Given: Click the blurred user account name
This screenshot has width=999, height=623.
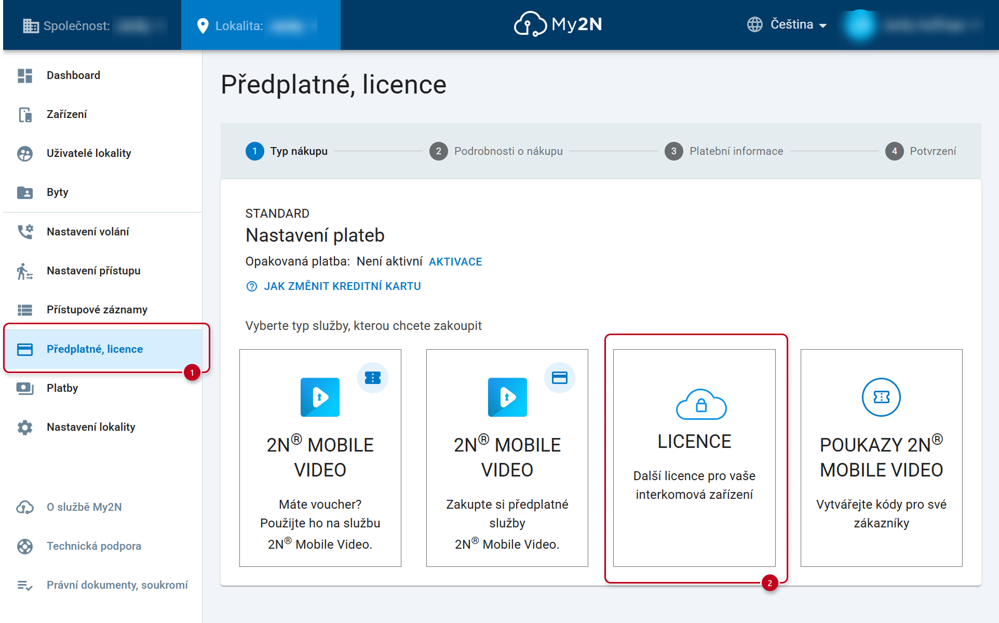Looking at the screenshot, I should point(933,25).
